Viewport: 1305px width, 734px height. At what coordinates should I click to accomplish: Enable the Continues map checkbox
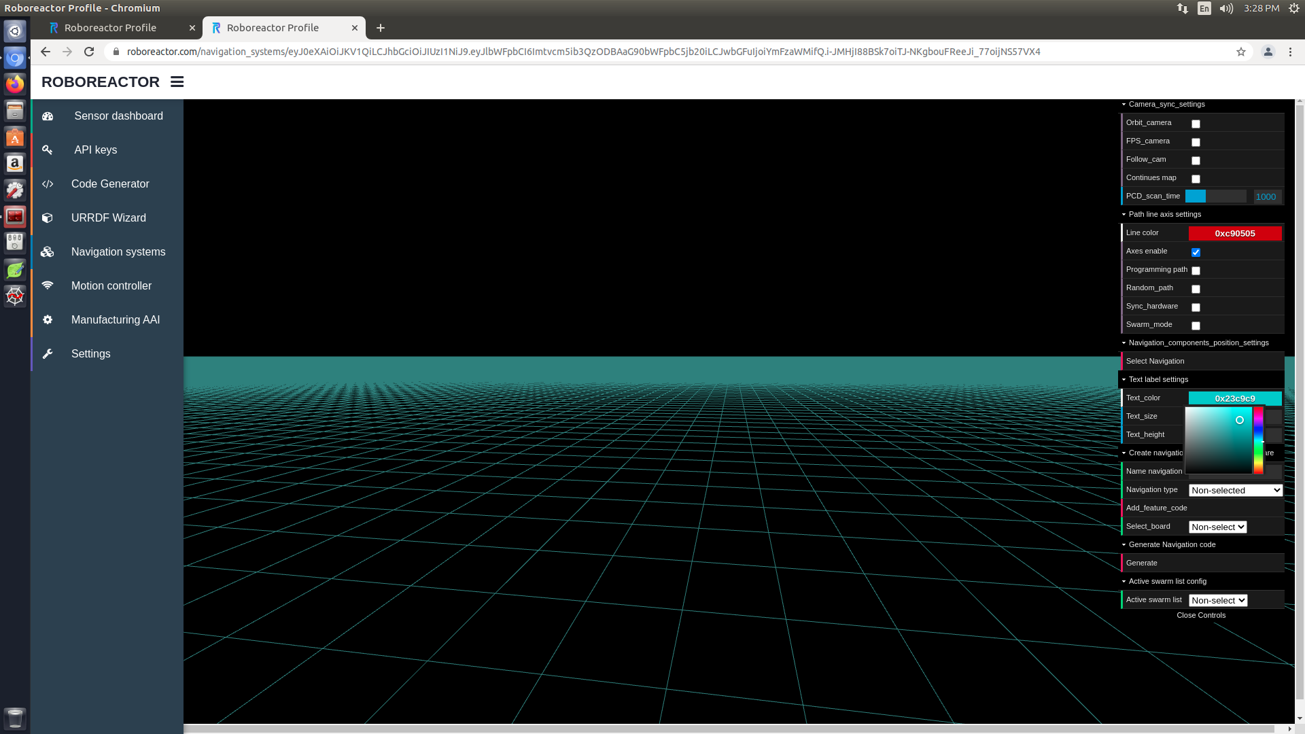[x=1196, y=179]
